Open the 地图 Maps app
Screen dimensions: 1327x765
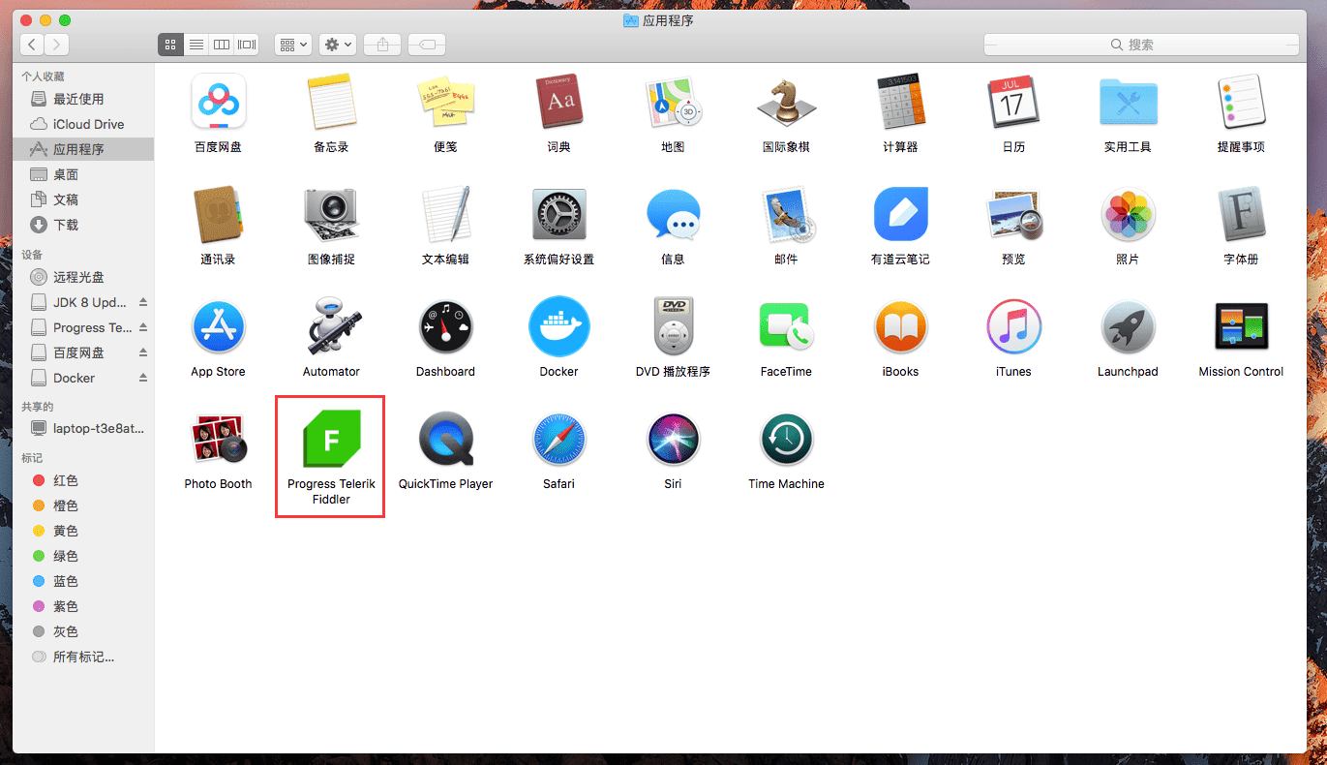673,102
